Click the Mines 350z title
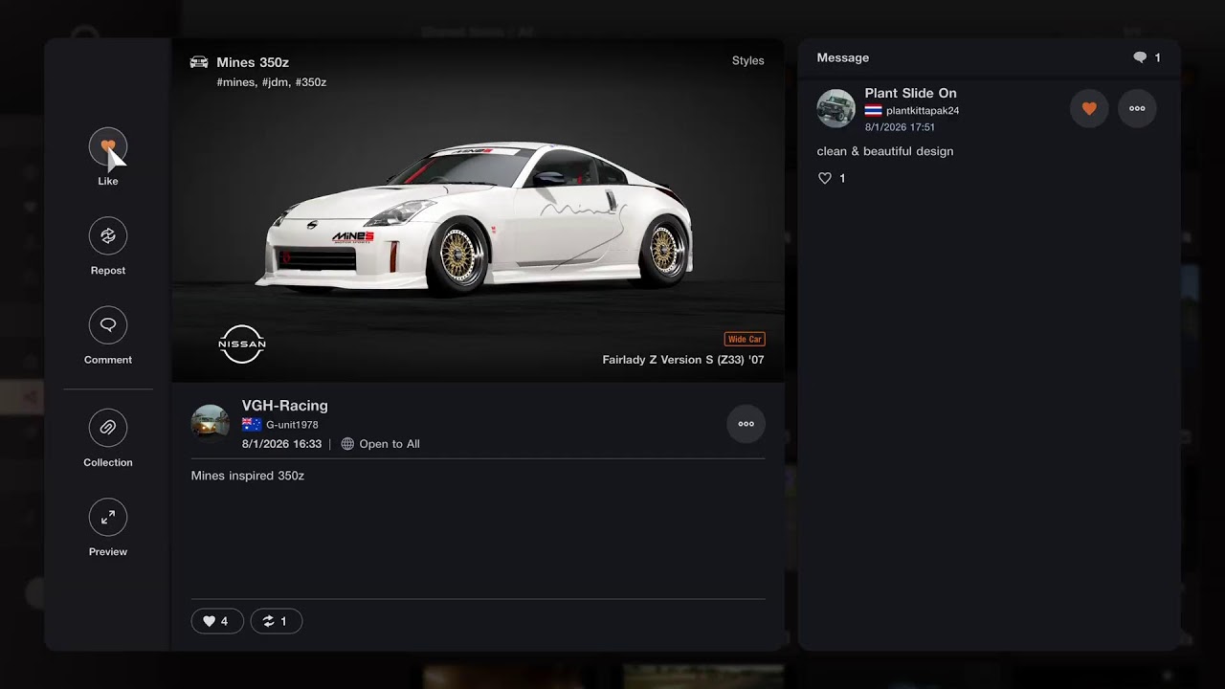 pyautogui.click(x=253, y=62)
